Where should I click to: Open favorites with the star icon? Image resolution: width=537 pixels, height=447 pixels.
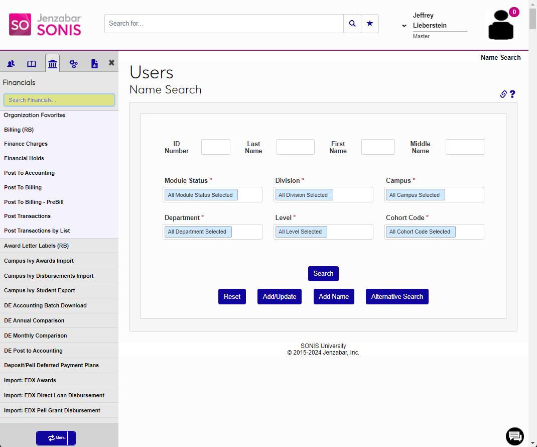pos(369,23)
